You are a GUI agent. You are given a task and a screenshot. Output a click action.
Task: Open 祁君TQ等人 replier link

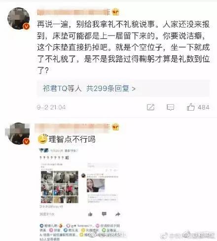pos(62,88)
